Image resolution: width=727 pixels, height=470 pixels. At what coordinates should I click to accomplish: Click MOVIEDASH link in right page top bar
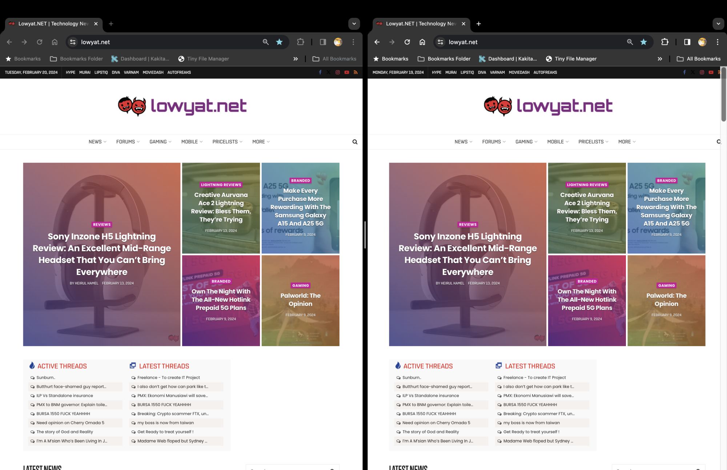pyautogui.click(x=519, y=72)
